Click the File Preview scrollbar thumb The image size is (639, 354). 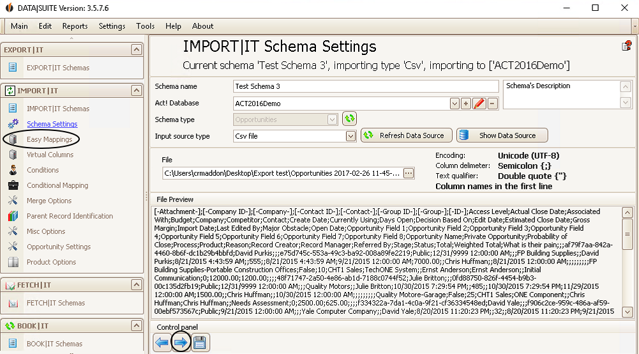[x=627, y=233]
